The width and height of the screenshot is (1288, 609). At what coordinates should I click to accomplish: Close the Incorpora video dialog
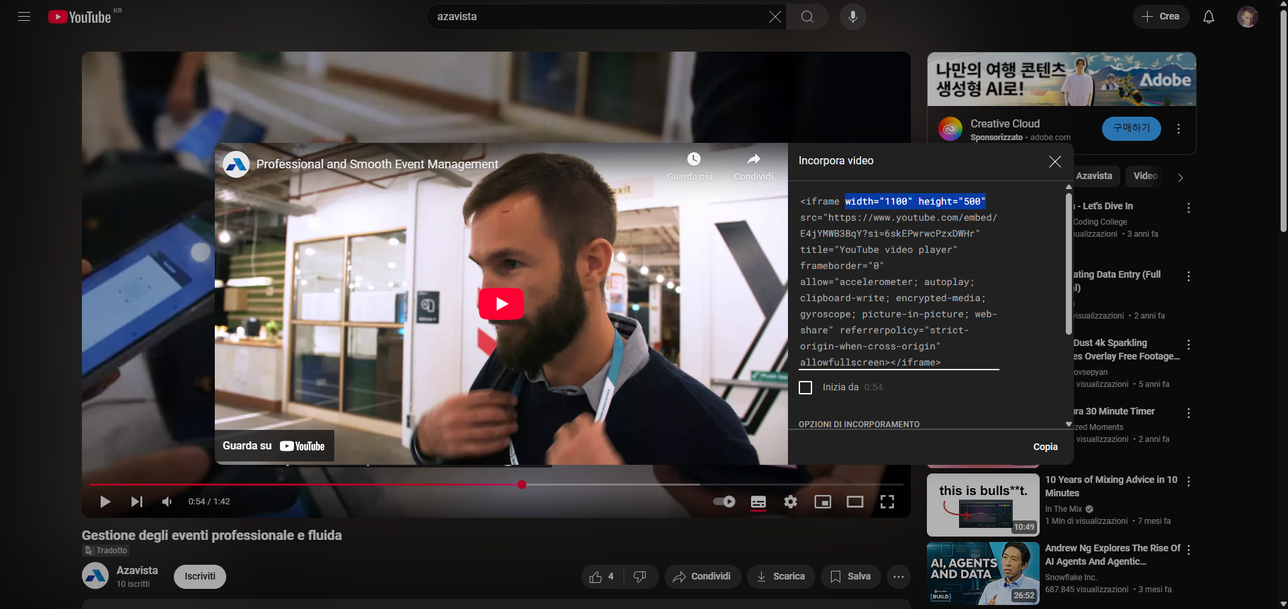pyautogui.click(x=1054, y=162)
